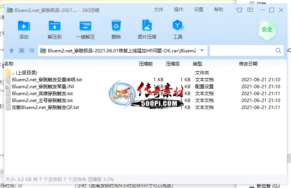Click file icon of 主号穿脱触发.txt
This screenshot has height=188, width=291.
pyautogui.click(x=8, y=100)
